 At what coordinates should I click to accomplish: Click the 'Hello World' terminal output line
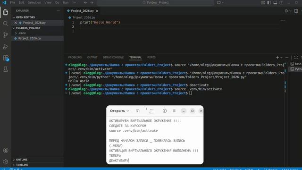[x=79, y=81]
